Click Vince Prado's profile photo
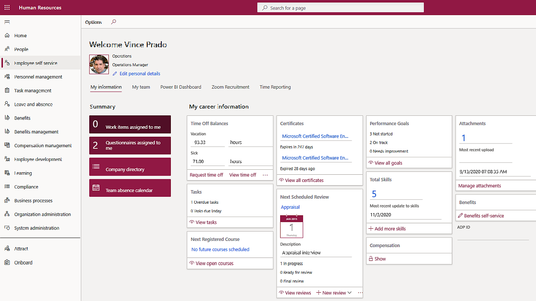This screenshot has height=301, width=536. point(99,64)
